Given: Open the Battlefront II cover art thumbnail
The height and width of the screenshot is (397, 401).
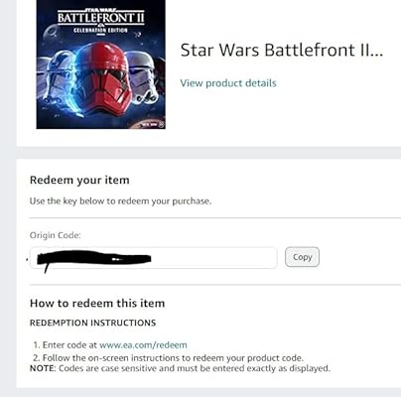Looking at the screenshot, I should [101, 65].
